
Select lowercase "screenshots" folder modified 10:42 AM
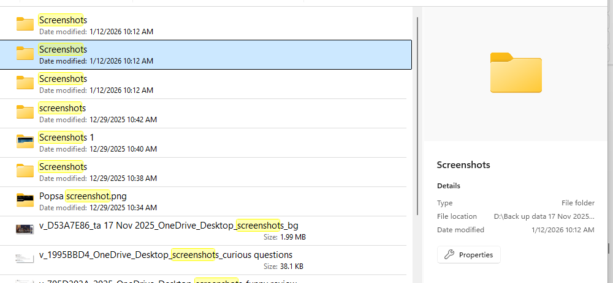pyautogui.click(x=204, y=114)
